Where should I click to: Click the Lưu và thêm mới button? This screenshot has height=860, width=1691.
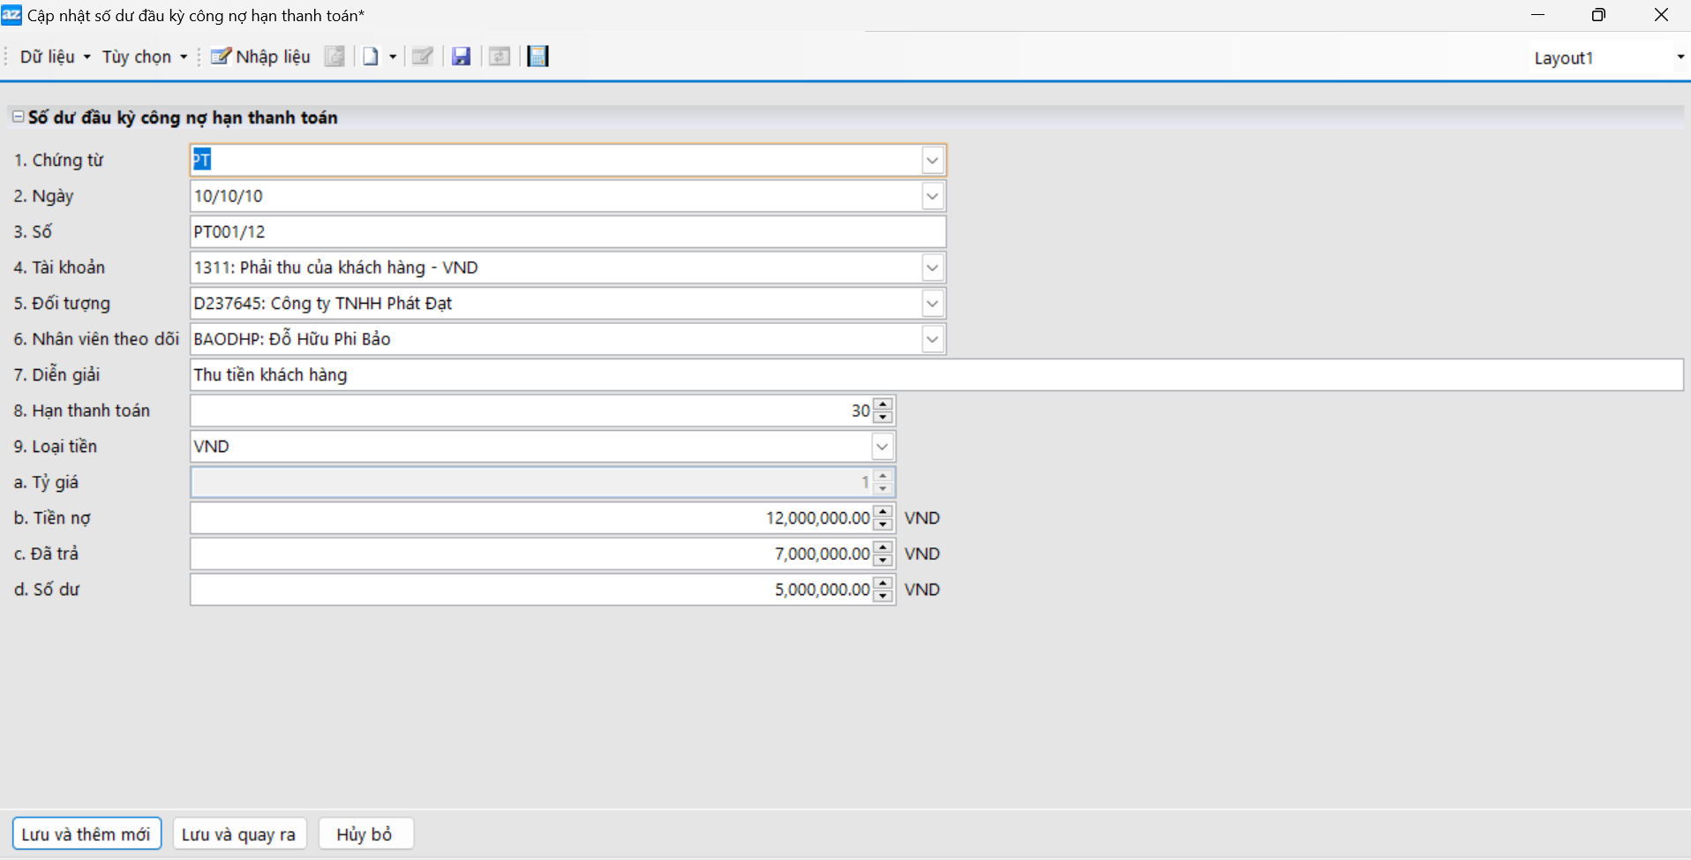(x=86, y=834)
